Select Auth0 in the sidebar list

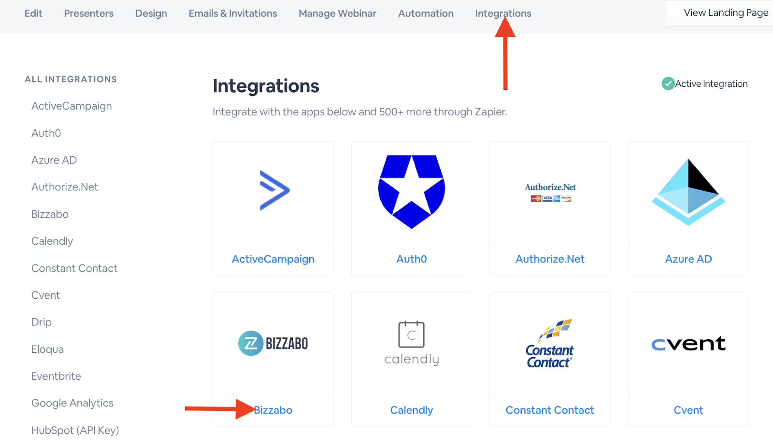pyautogui.click(x=46, y=133)
